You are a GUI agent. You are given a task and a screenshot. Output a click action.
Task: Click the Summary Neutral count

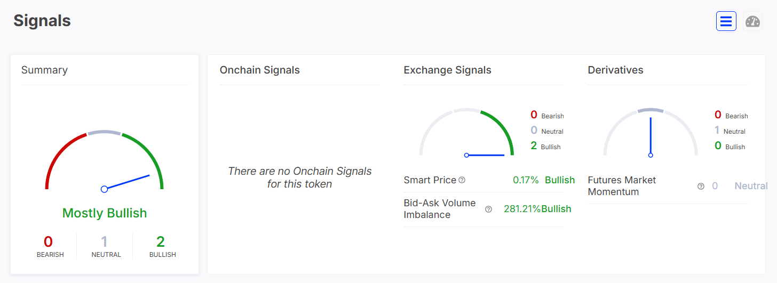[x=105, y=242]
